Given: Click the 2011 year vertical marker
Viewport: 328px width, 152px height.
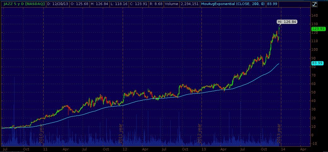Looking at the screenshot, I should pyautogui.click(x=121, y=133).
